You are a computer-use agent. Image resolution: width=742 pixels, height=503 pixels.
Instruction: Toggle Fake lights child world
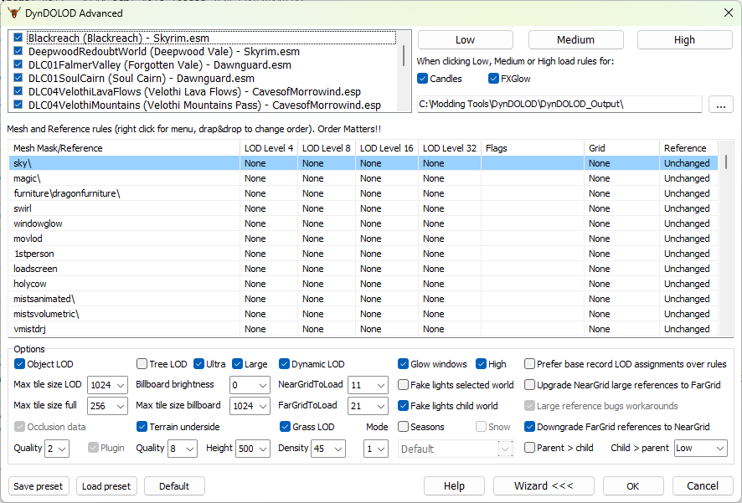[403, 406]
